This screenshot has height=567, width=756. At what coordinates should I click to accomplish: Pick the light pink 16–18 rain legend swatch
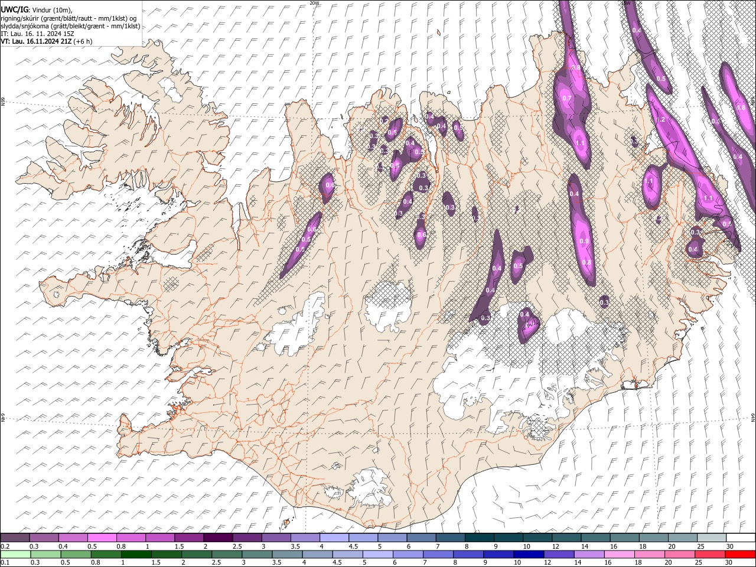pos(619,554)
